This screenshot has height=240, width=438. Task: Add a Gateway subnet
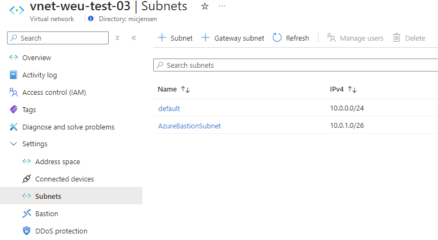(x=233, y=38)
